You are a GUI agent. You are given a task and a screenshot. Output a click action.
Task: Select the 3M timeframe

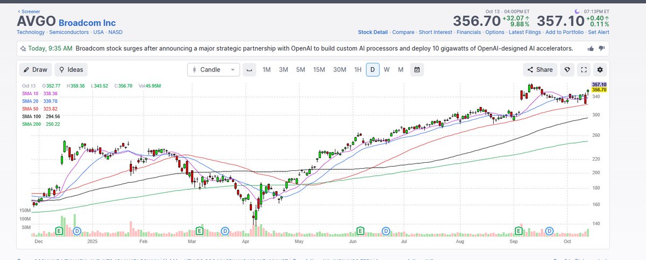pos(284,69)
